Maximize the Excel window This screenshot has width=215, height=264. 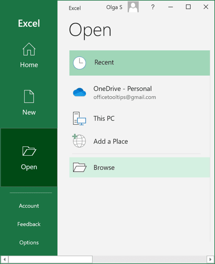pos(188,7)
